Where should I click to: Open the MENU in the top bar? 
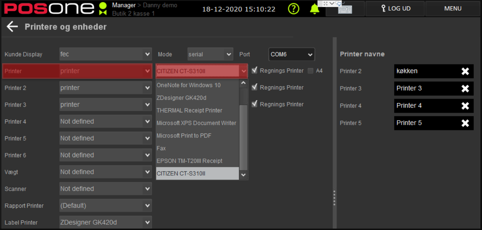coord(452,8)
